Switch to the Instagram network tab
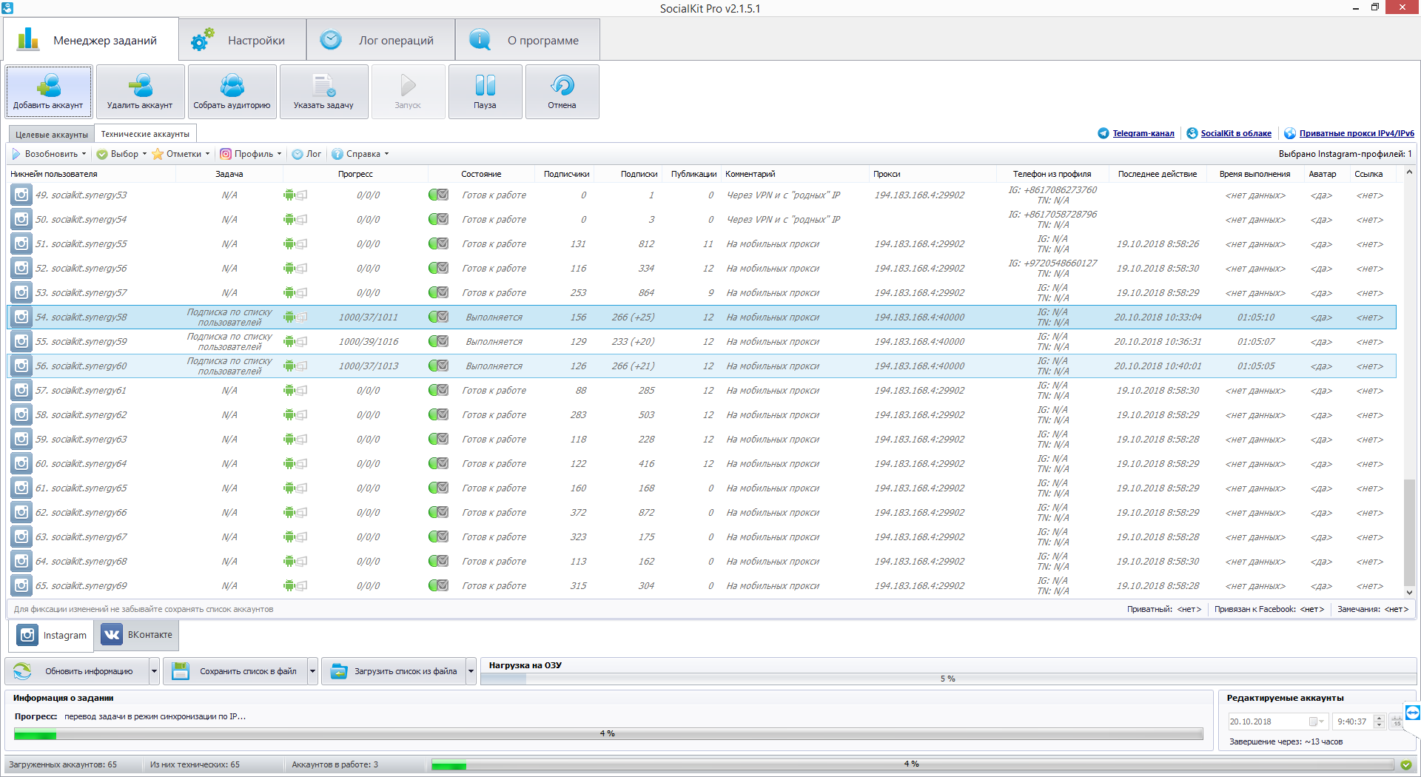 click(x=52, y=635)
